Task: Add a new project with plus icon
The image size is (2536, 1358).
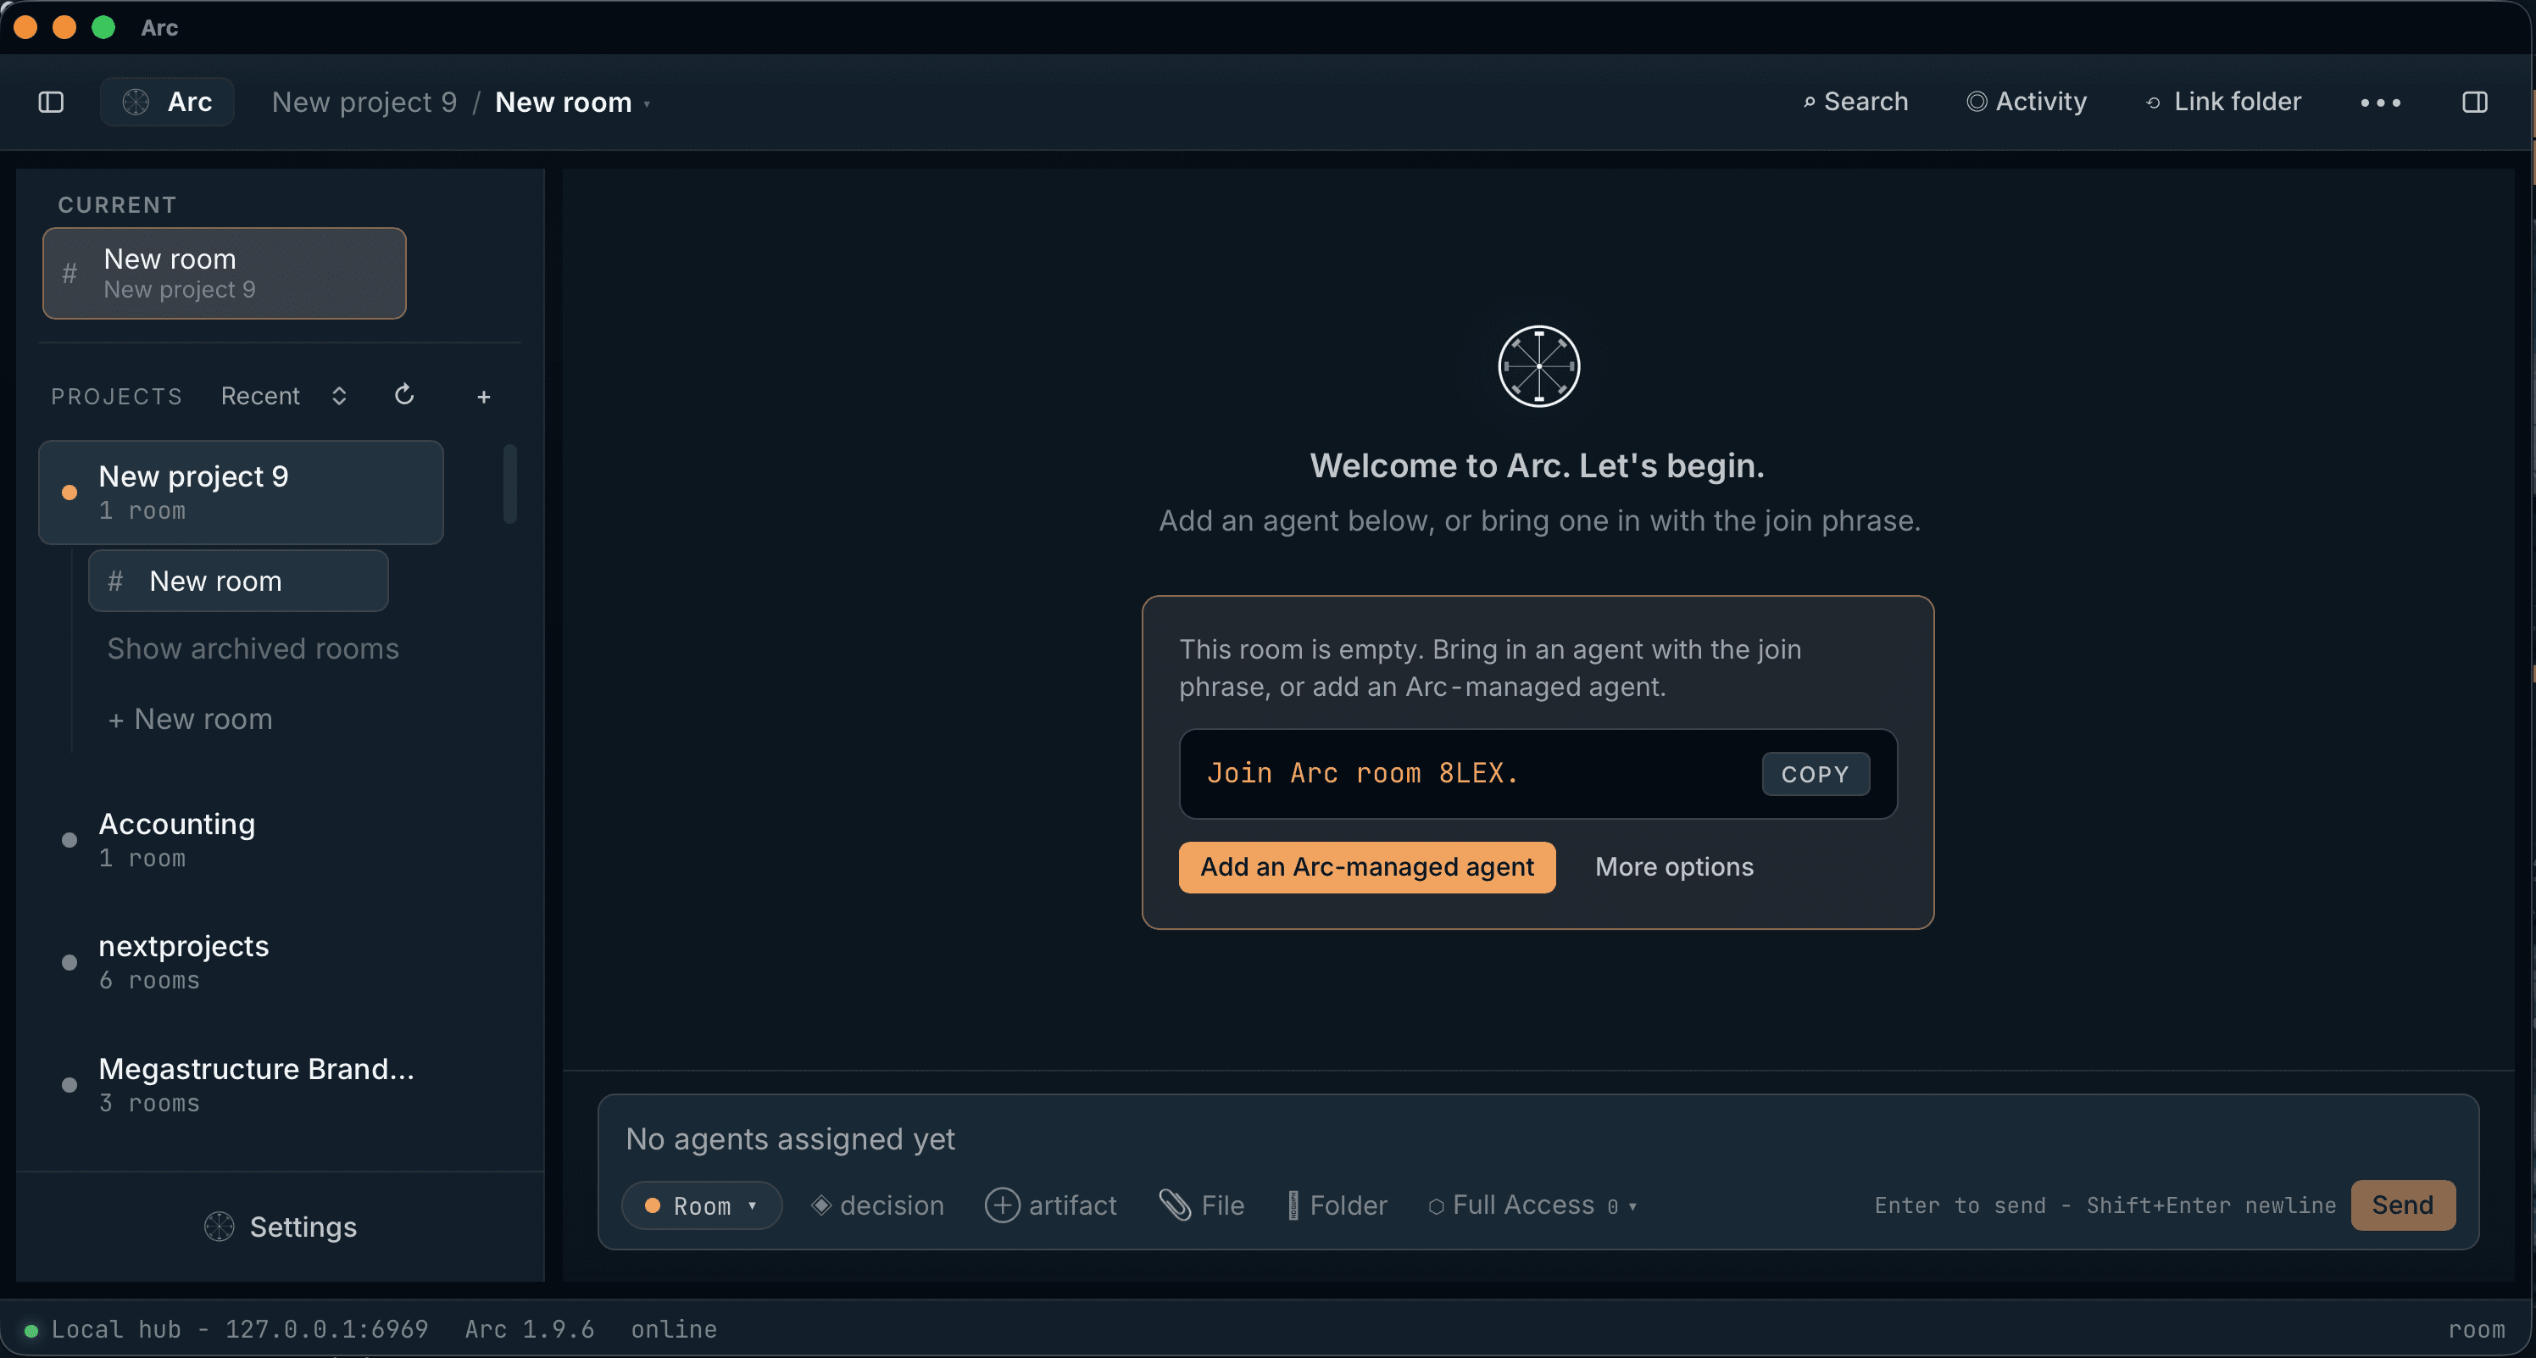Action: pos(483,397)
